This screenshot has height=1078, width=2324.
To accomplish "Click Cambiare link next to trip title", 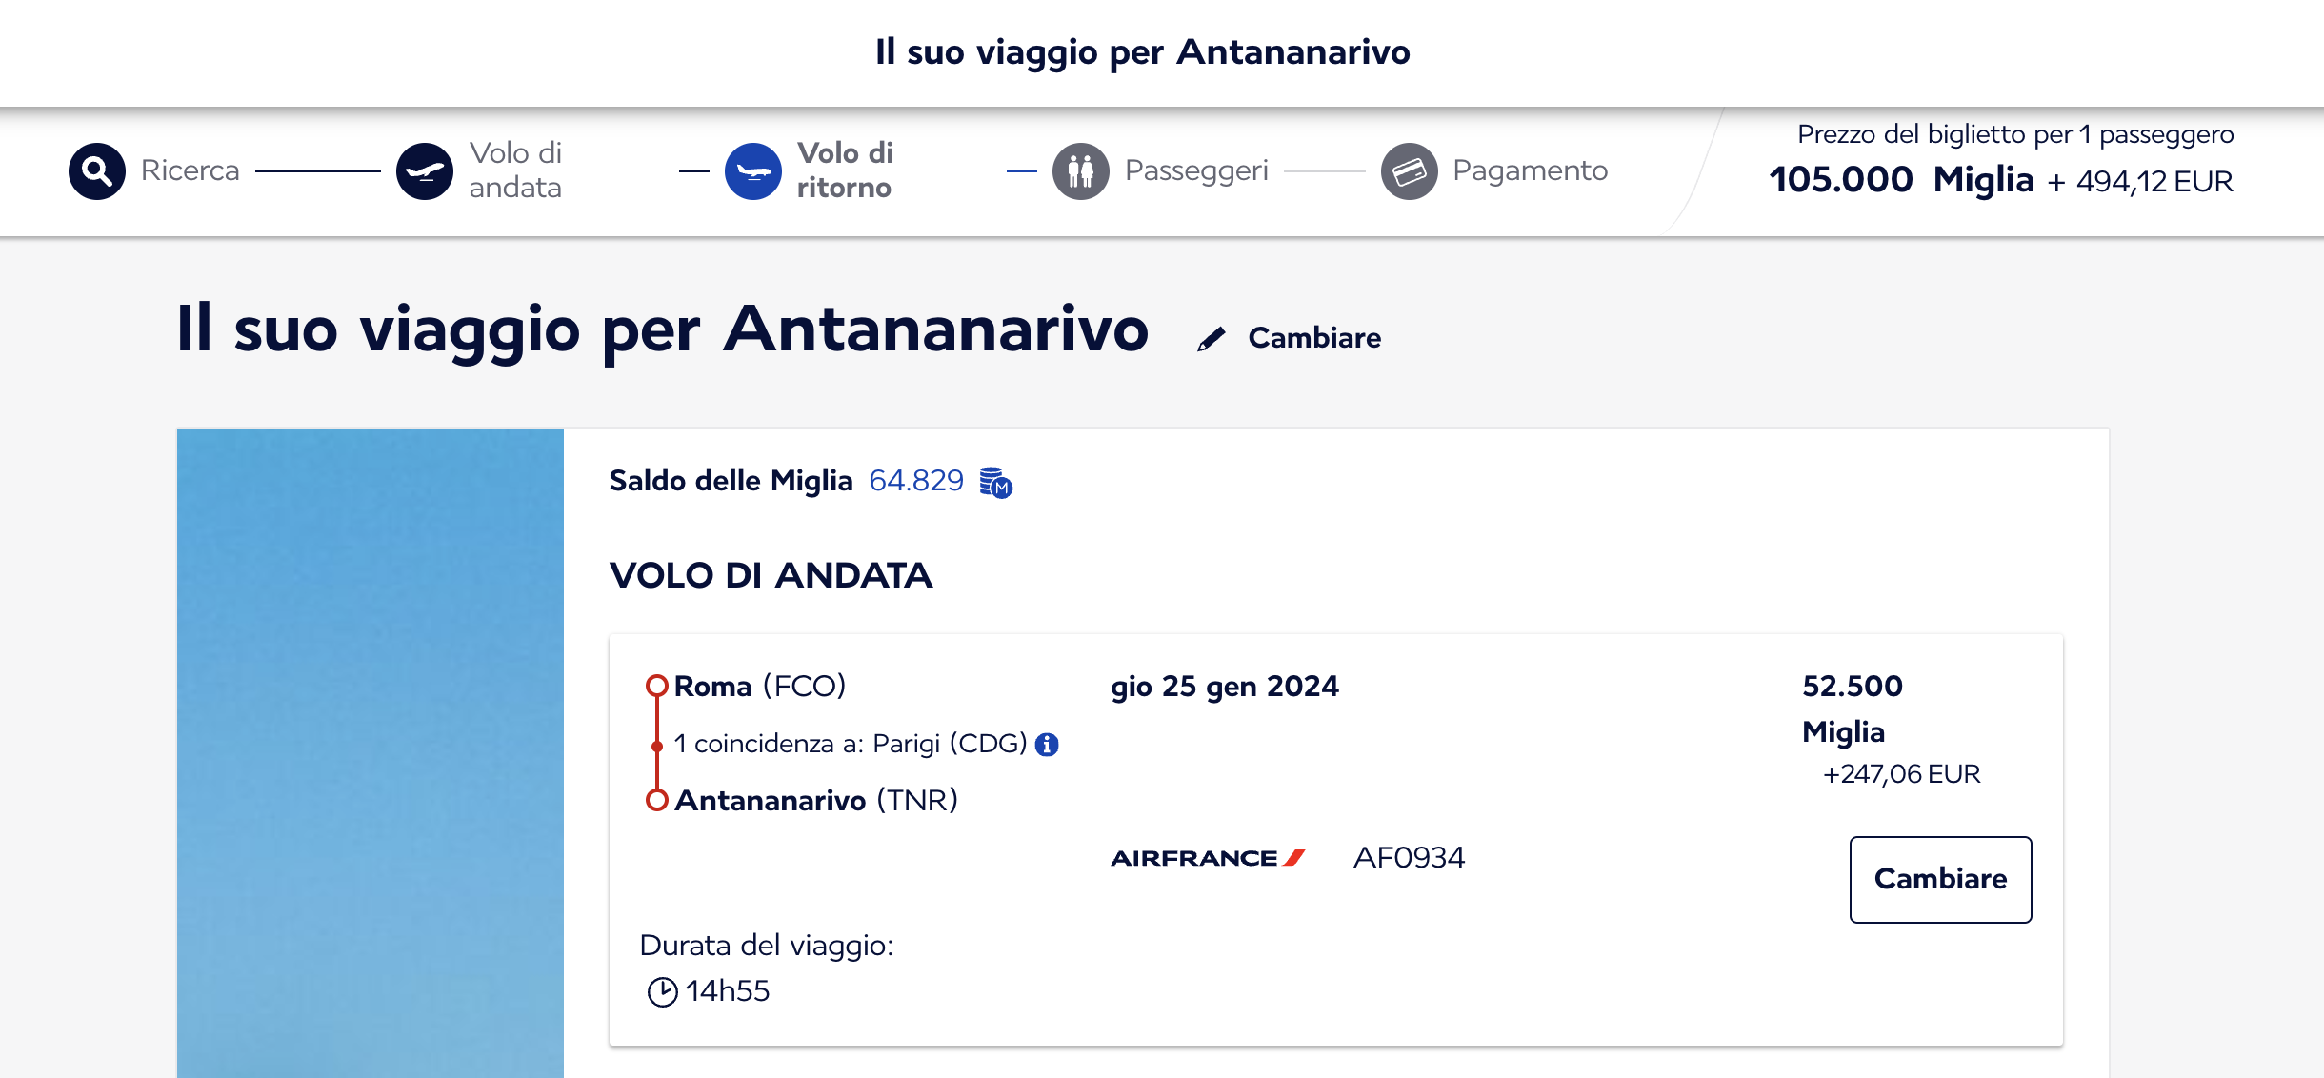I will tap(1314, 338).
